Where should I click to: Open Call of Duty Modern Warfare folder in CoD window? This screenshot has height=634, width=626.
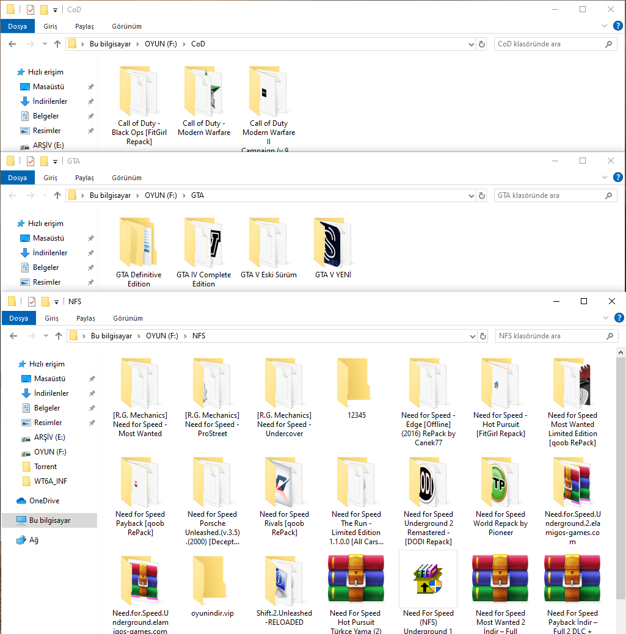click(x=204, y=101)
